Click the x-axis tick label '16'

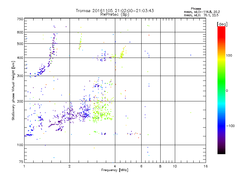tap(206, 166)
